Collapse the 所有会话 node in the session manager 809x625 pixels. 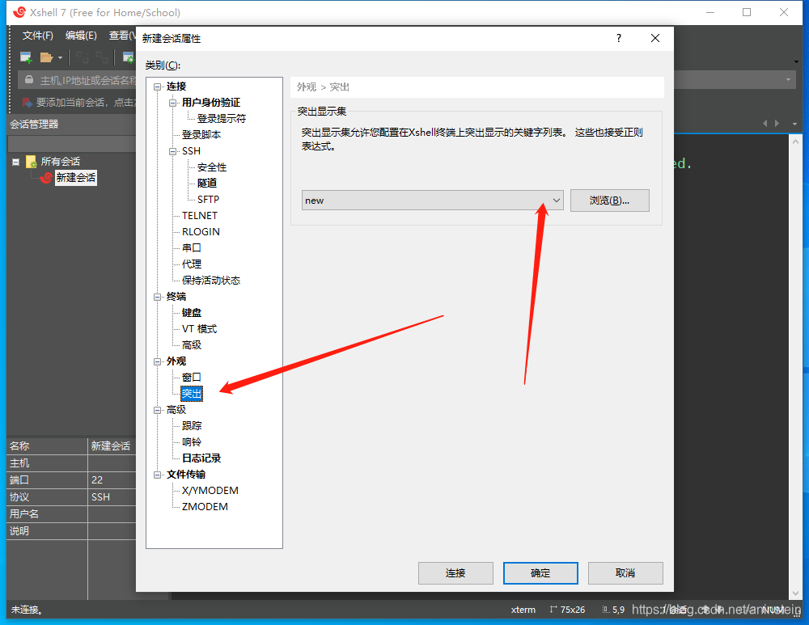pyautogui.click(x=16, y=162)
